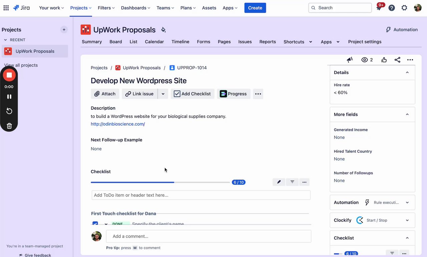
Task: Open the Shortcuts dropdown
Action: [x=298, y=42]
